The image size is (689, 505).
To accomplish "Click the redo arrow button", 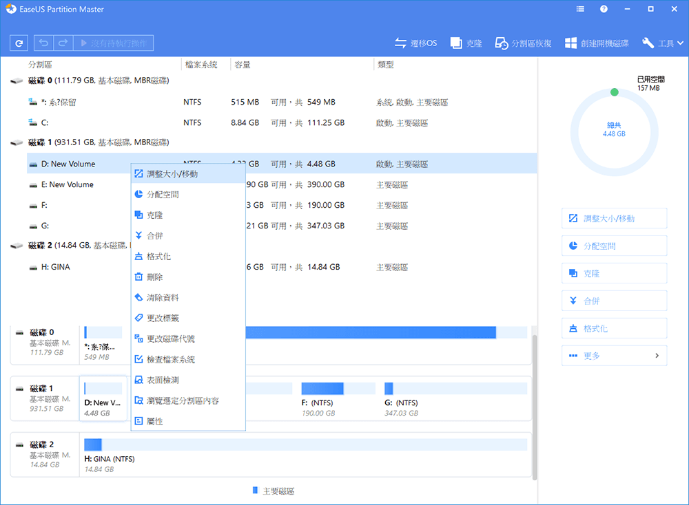I will (x=63, y=43).
